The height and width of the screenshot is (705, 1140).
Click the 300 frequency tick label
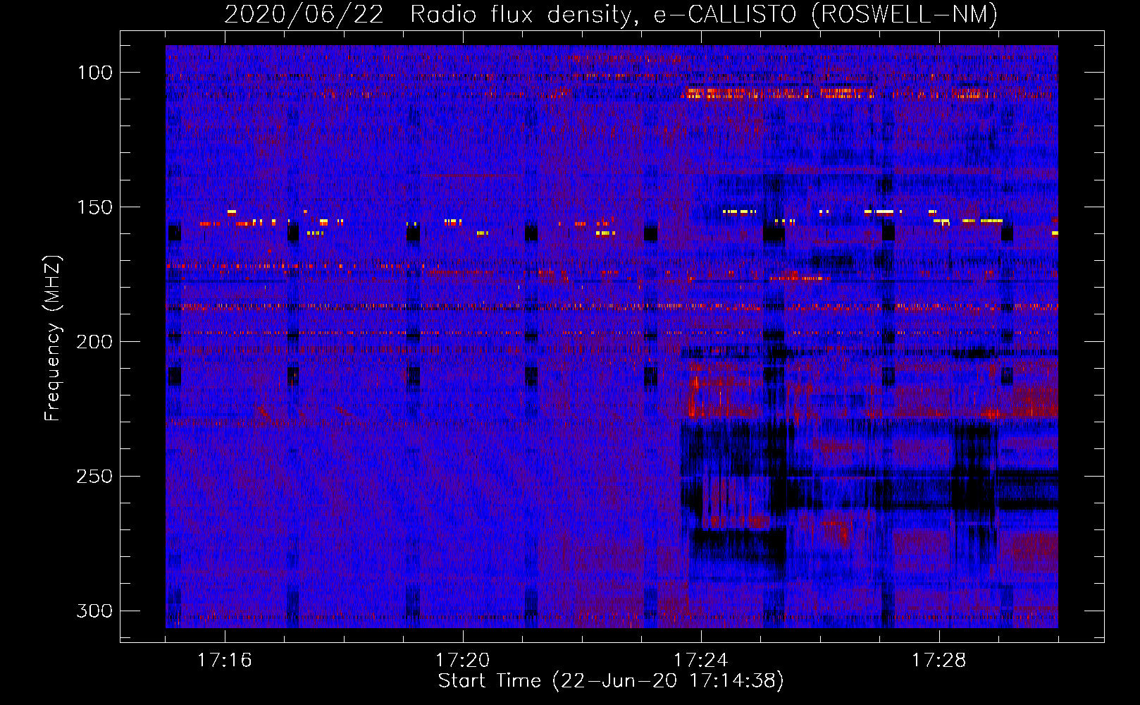click(x=94, y=611)
